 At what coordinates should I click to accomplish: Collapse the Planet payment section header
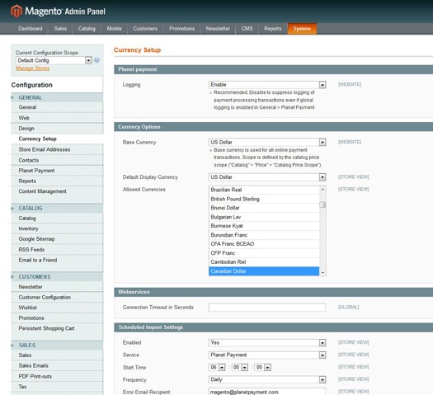click(273, 69)
